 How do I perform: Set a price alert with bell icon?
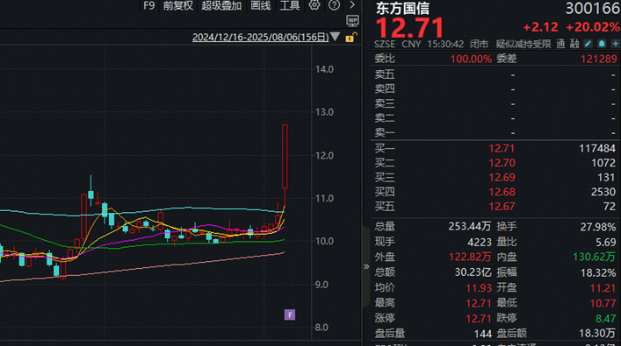602,44
